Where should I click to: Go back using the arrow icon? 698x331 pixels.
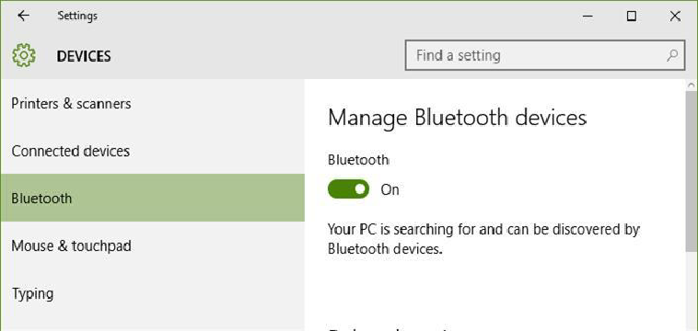23,16
